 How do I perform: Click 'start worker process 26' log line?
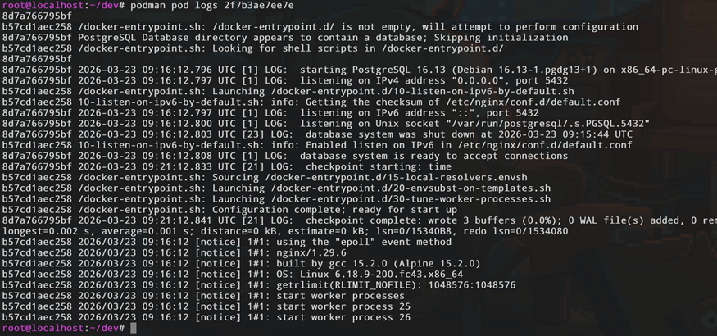(343, 317)
